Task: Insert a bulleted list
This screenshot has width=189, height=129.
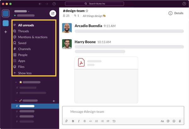Action: coord(102,121)
